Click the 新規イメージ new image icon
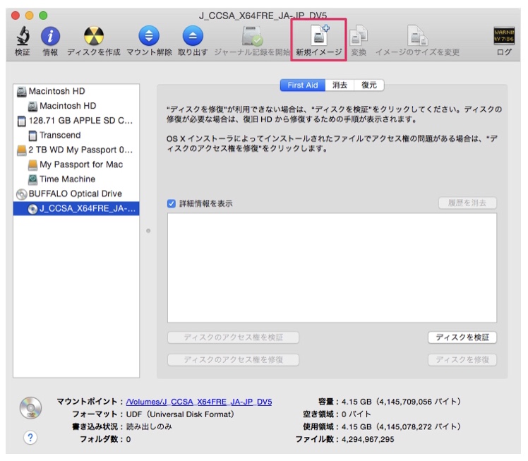Viewport: 528px width, 461px height. pos(319,37)
